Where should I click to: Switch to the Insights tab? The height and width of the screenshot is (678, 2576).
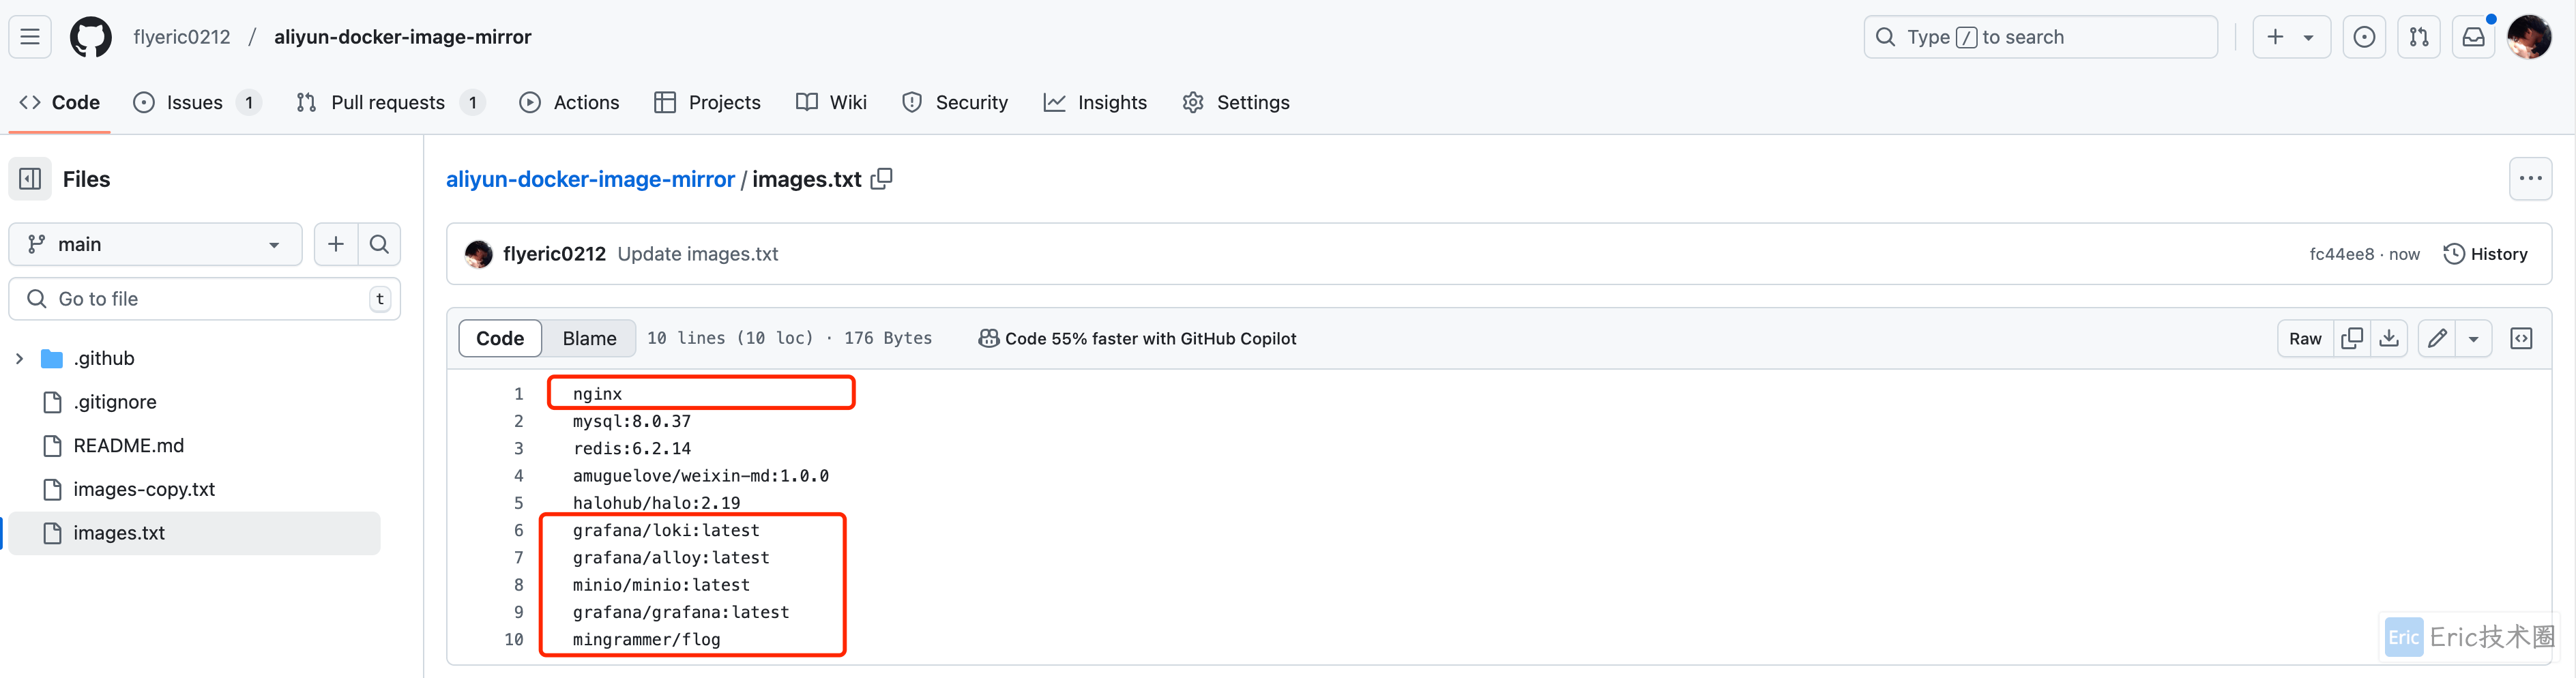[1095, 102]
